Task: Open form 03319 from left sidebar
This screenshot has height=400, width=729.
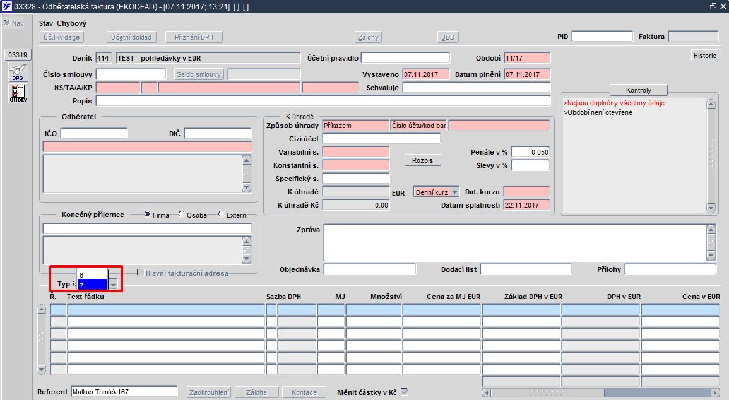Action: 17,55
